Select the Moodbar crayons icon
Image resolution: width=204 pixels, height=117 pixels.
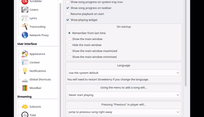coord(25,88)
